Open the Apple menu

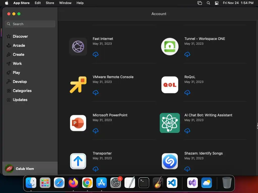coord(7,3)
